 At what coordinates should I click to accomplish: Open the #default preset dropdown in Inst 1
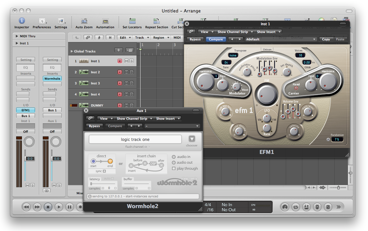[x=280, y=39]
